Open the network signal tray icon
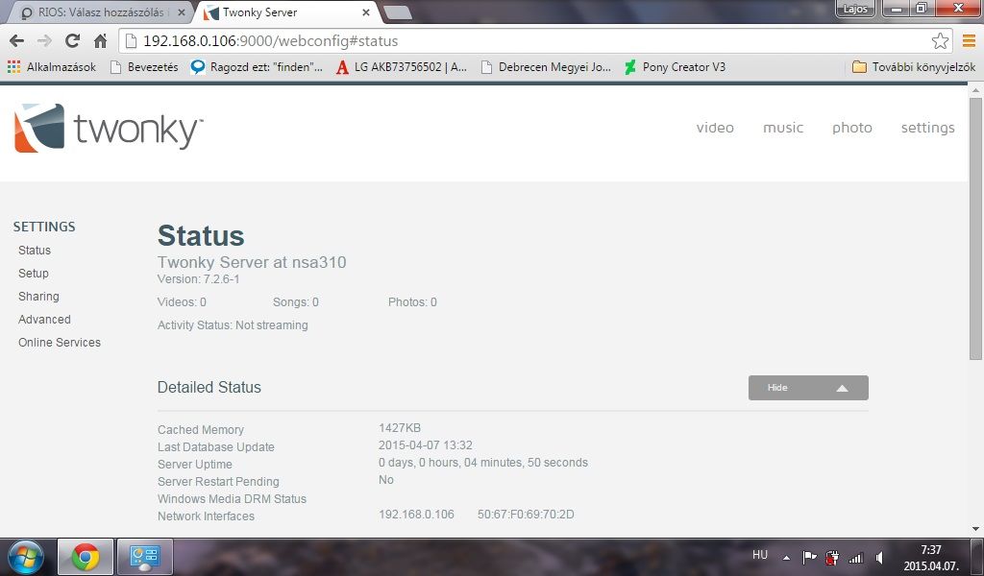The image size is (984, 576). tap(855, 557)
